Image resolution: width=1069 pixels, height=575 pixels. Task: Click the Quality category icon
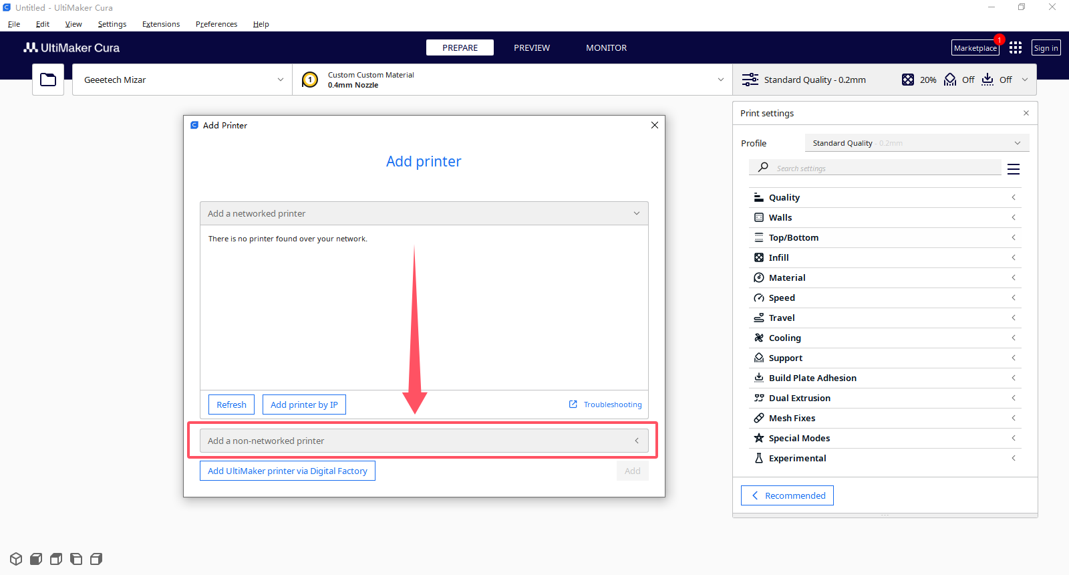[759, 197]
